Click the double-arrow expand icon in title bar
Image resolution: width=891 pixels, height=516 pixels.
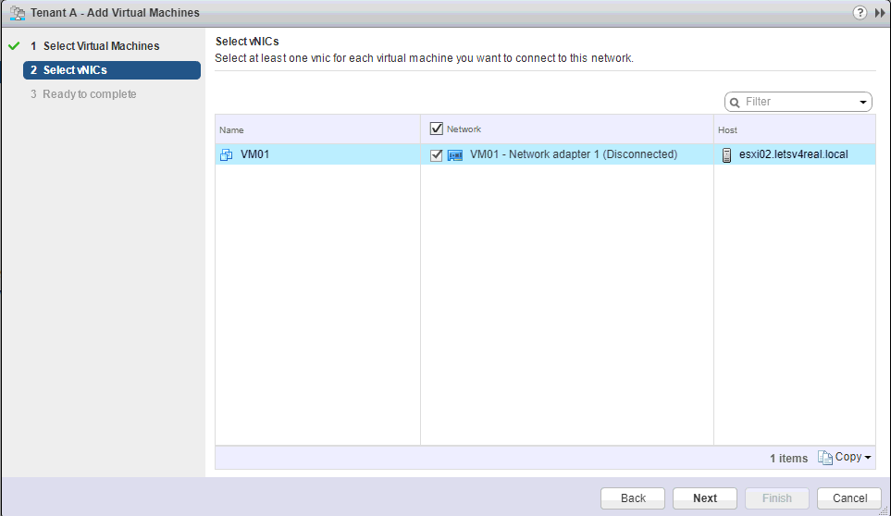click(880, 13)
